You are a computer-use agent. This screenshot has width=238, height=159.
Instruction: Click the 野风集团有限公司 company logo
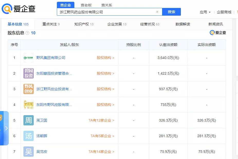(x=28, y=58)
